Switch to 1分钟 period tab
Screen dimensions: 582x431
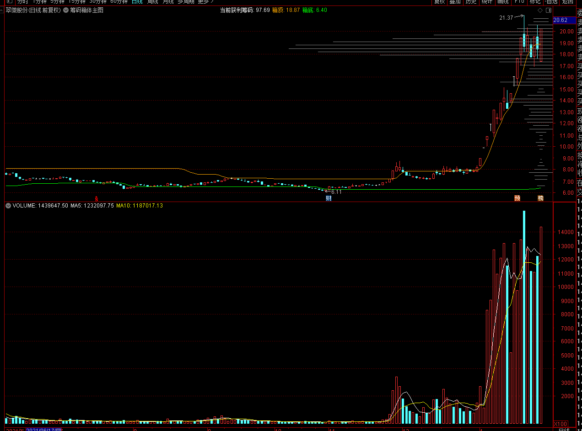39,1
